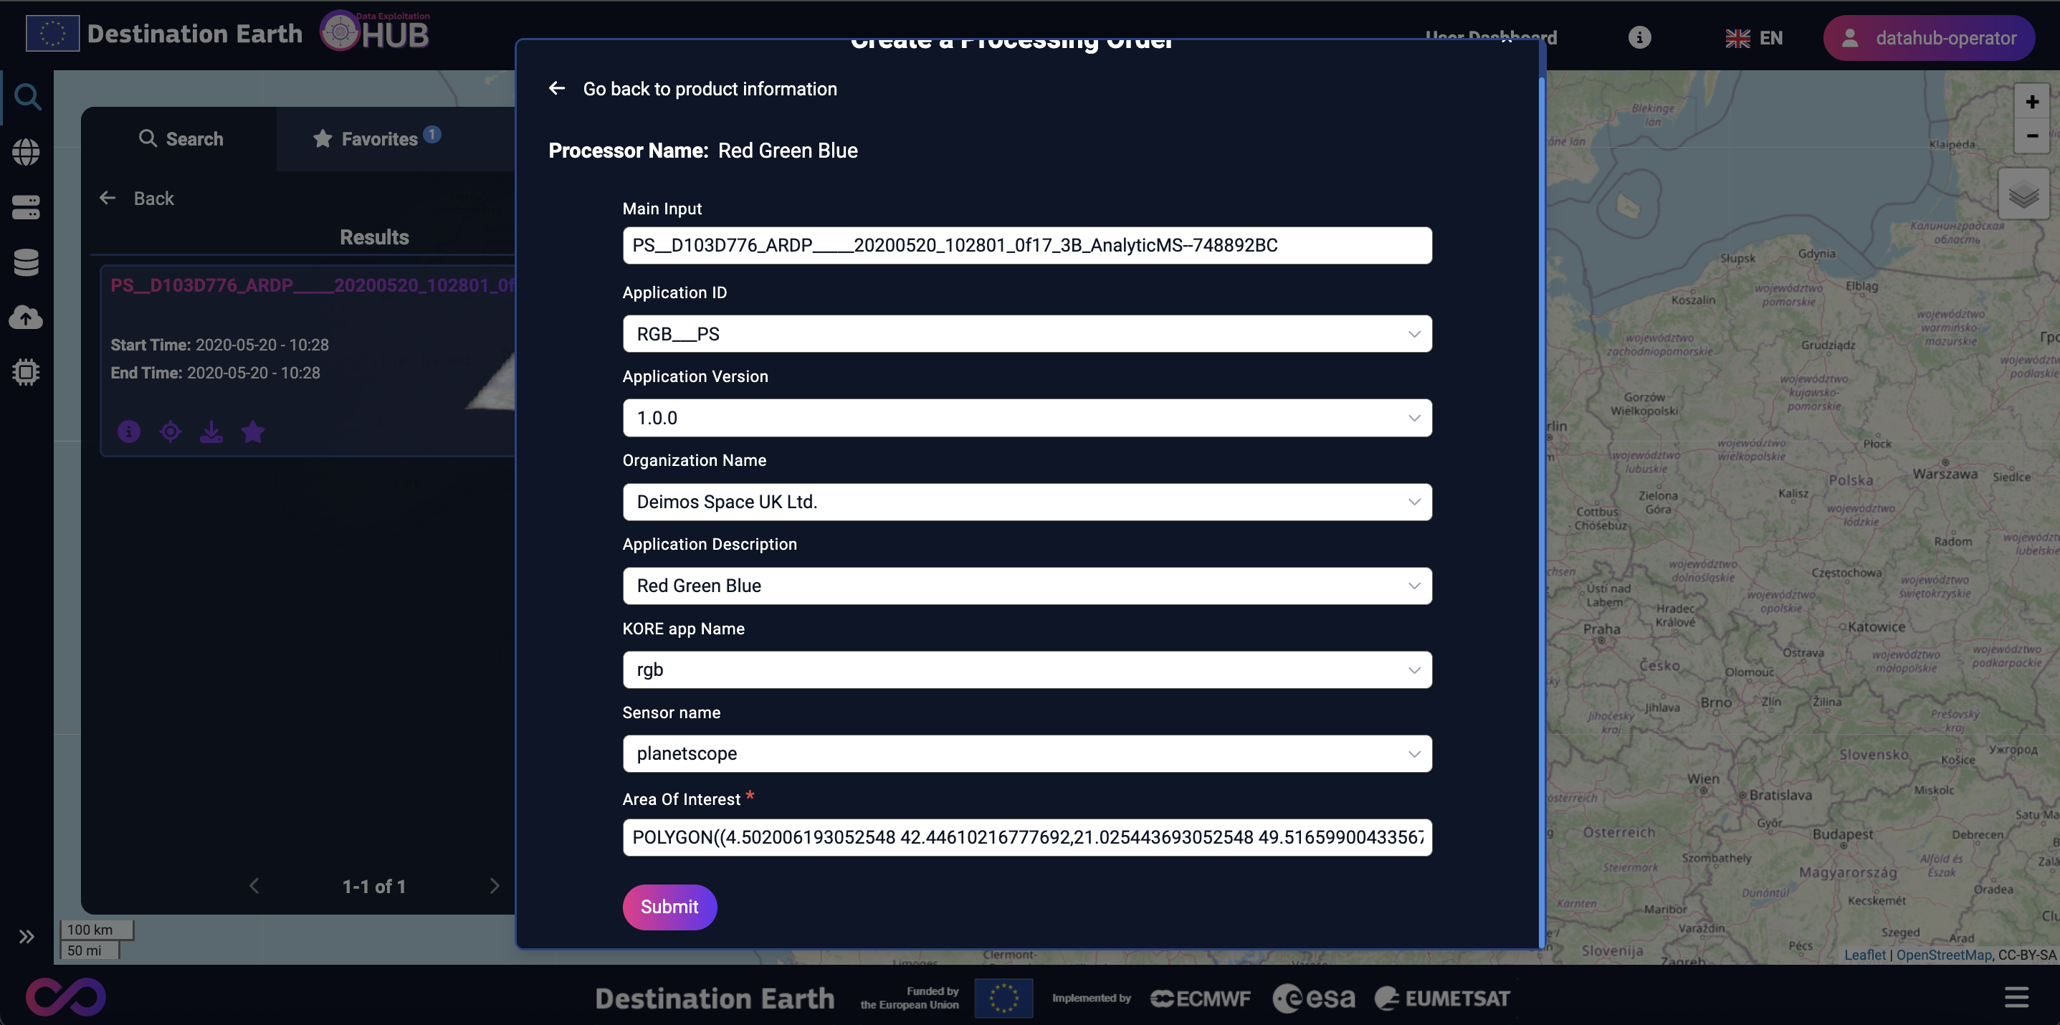This screenshot has height=1025, width=2060.
Task: Select the PS__D103D776_ARDP result title
Action: (313, 285)
